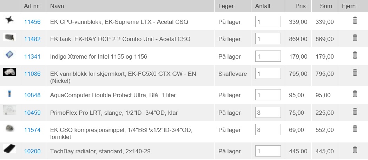Click the TechBay radiator thumbnail image
This screenshot has height=160, width=368.
(x=9, y=149)
